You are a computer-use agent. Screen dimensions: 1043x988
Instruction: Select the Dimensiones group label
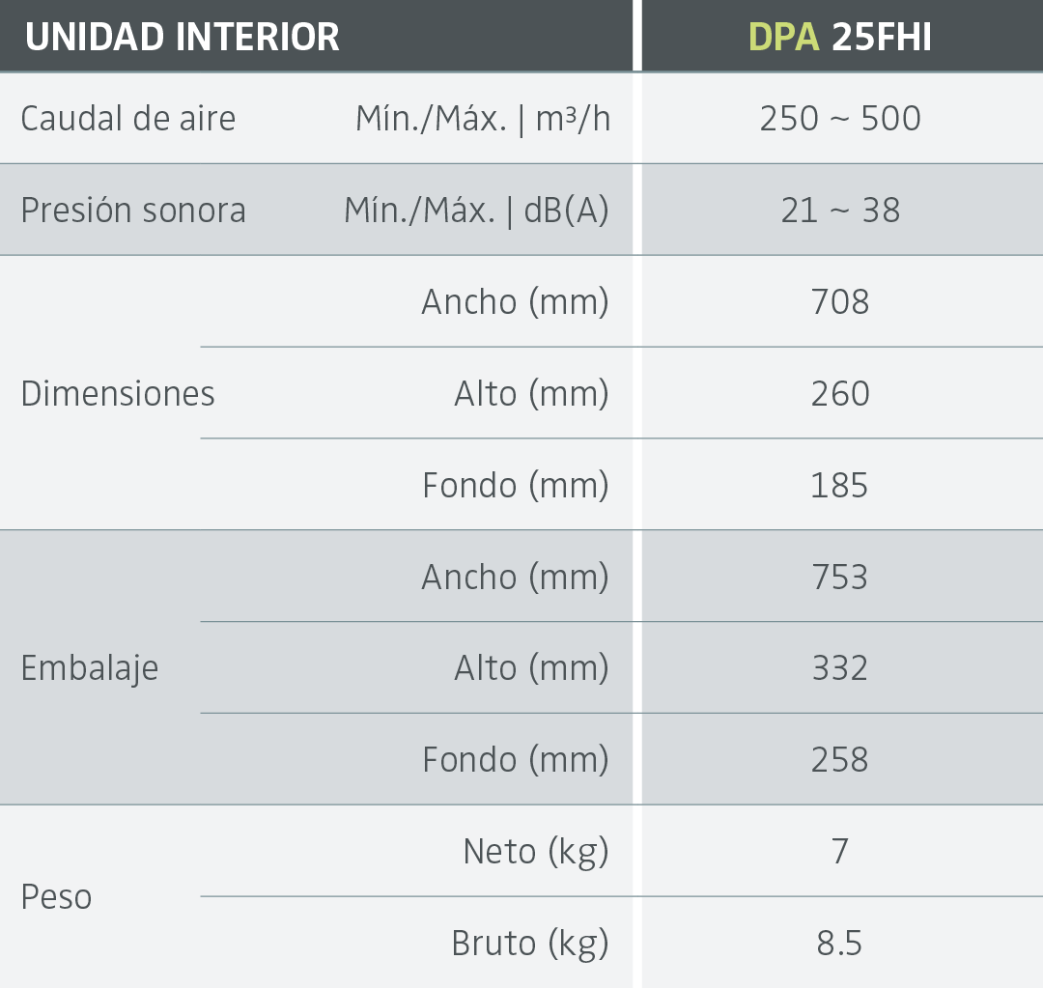click(118, 394)
